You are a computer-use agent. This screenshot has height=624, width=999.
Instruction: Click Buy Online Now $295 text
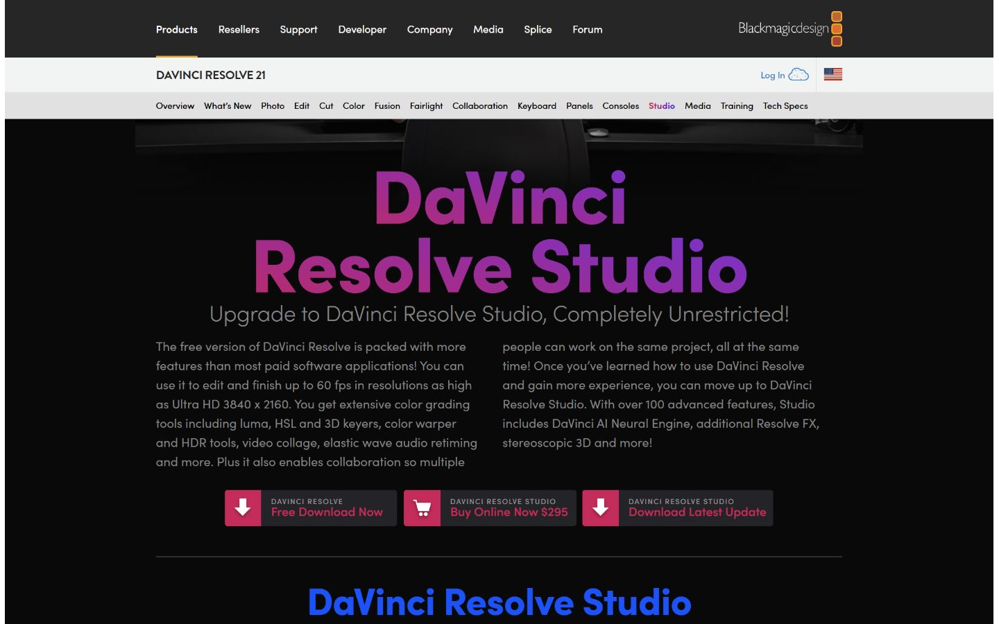pos(509,512)
